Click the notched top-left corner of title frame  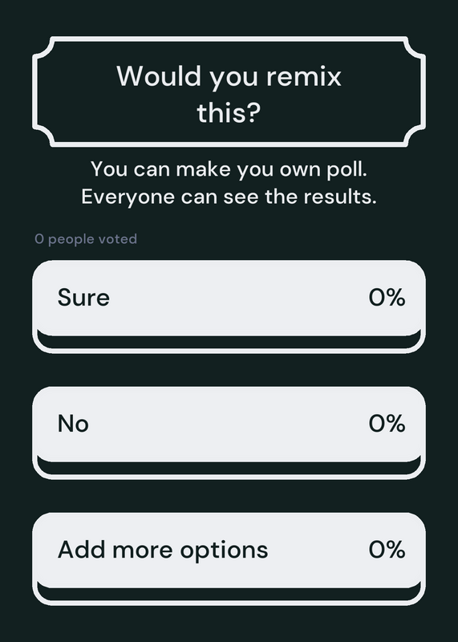(43, 47)
